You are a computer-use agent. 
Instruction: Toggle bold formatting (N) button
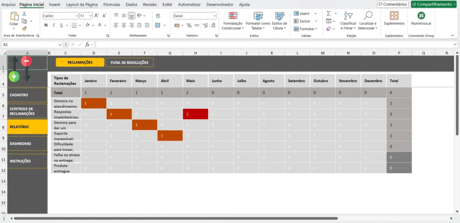pyautogui.click(x=46, y=25)
